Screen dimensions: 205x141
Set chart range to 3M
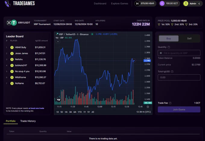point(70,112)
